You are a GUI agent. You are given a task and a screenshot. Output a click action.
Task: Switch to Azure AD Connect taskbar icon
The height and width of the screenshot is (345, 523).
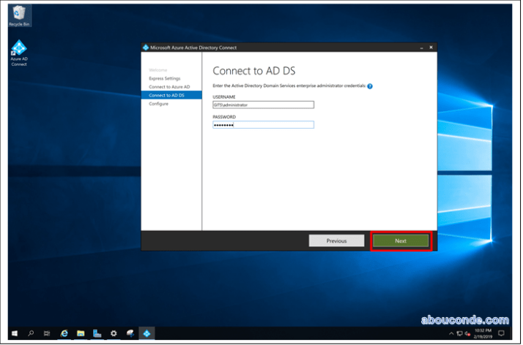click(146, 333)
